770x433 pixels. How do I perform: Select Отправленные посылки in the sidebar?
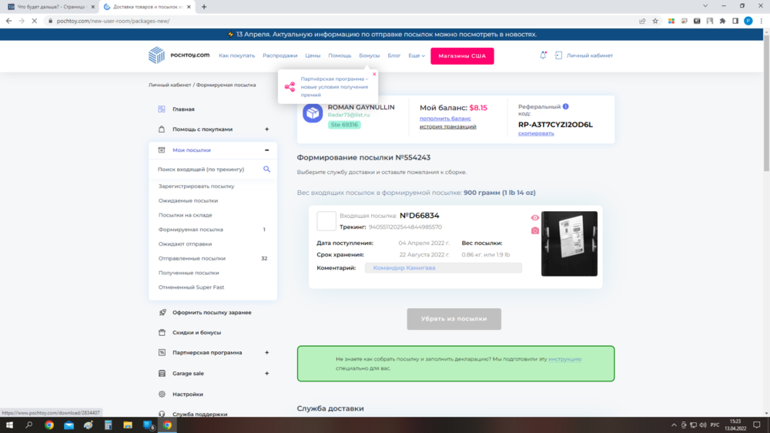(192, 259)
